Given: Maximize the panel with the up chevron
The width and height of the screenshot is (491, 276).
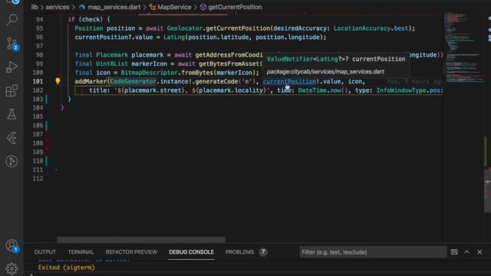Looking at the screenshot, I should coord(467,252).
